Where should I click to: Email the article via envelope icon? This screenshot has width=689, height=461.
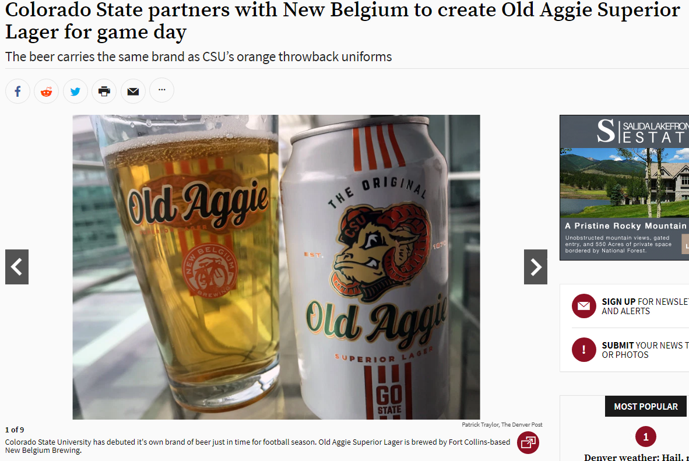(x=133, y=91)
